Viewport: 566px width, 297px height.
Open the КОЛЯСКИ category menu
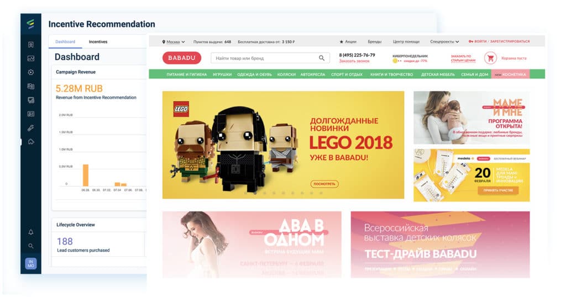[x=286, y=74]
